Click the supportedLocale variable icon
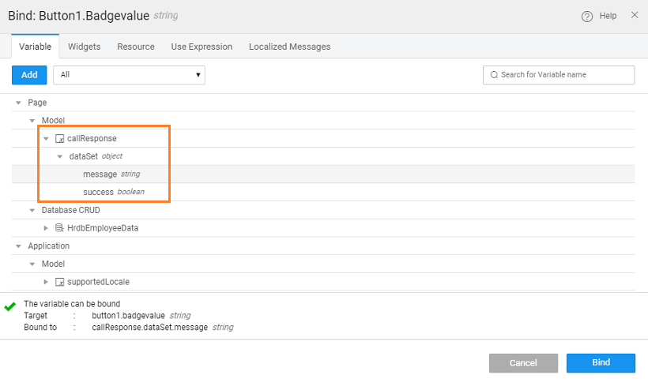This screenshot has height=386, width=648. click(x=59, y=282)
